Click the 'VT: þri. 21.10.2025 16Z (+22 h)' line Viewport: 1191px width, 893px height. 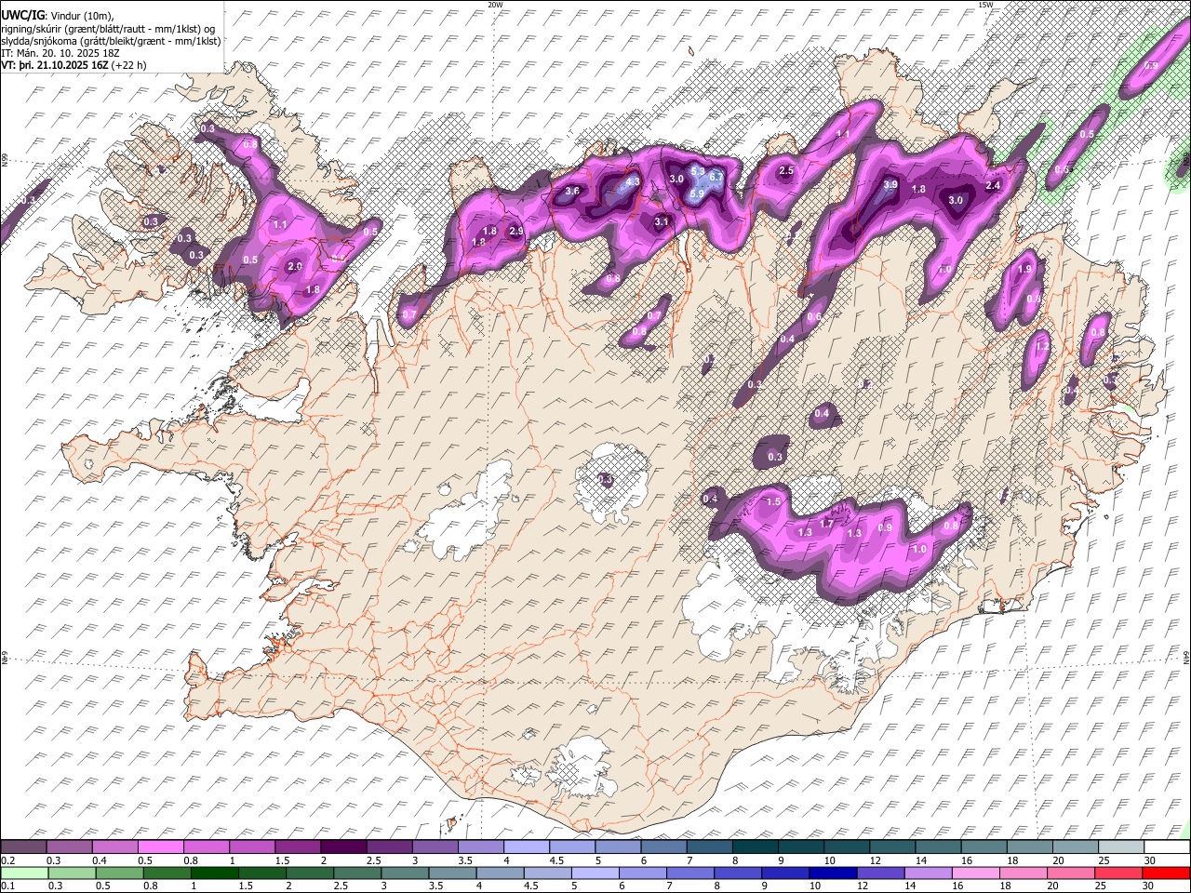pos(73,66)
